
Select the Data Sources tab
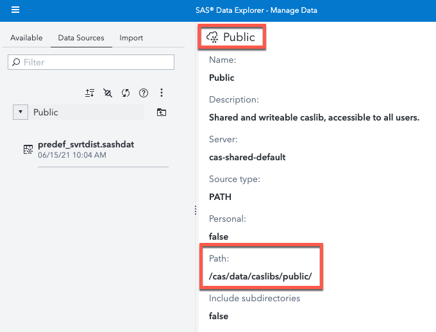[81, 38]
